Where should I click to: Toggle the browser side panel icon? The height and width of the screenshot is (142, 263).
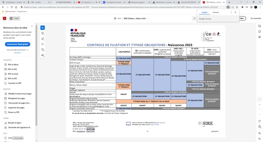point(251,7)
